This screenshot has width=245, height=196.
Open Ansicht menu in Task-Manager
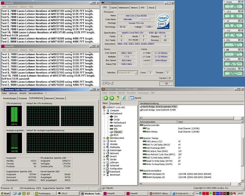[x=23, y=93]
